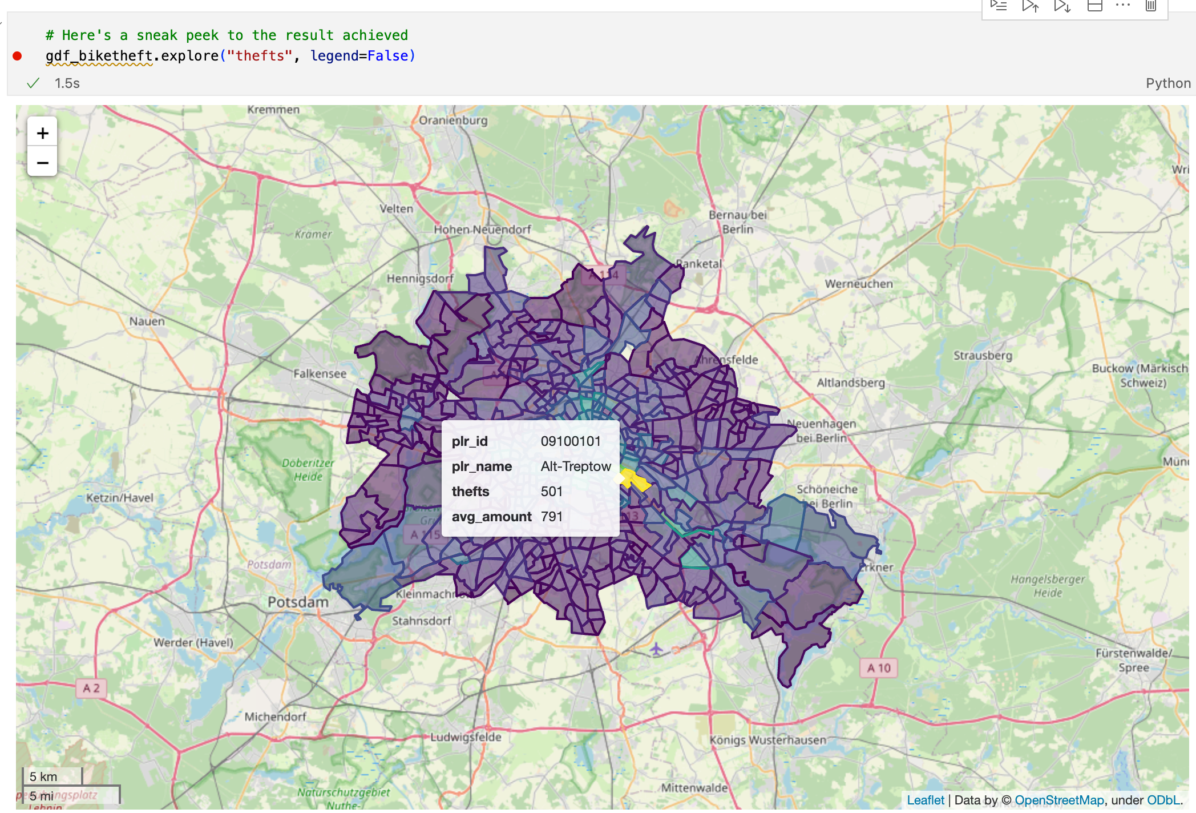Execute cells above with toolbar icon
This screenshot has width=1196, height=813.
[x=1030, y=6]
